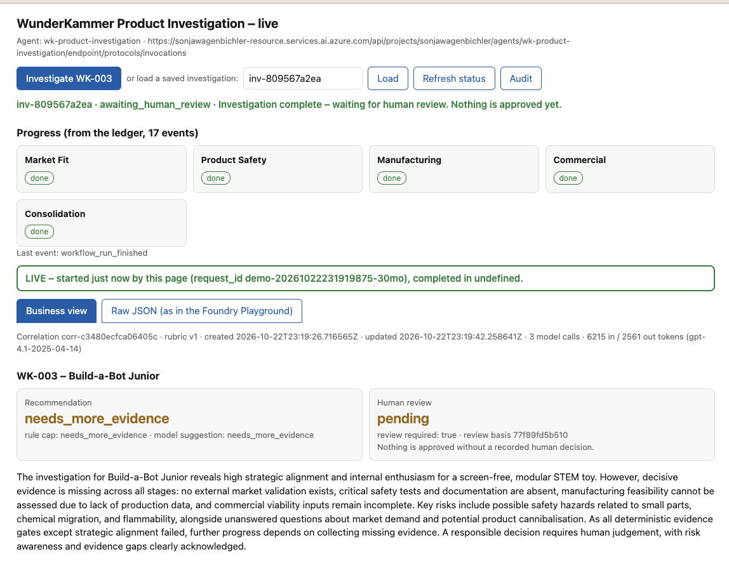
Task: Select the Manufacturing progress card title
Action: (409, 160)
